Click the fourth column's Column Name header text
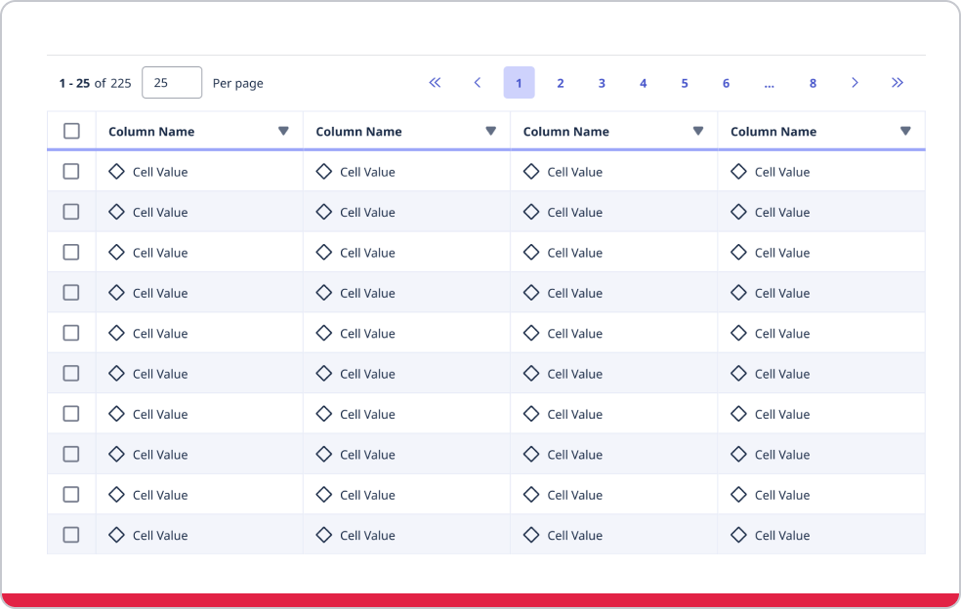Image resolution: width=961 pixels, height=609 pixels. 773,132
